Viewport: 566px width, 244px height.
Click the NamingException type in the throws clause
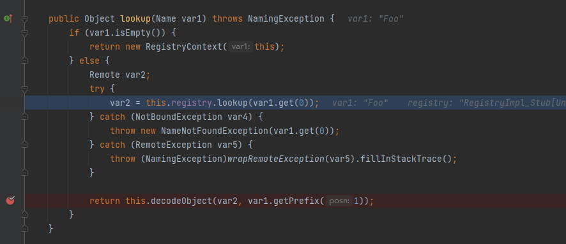point(286,18)
